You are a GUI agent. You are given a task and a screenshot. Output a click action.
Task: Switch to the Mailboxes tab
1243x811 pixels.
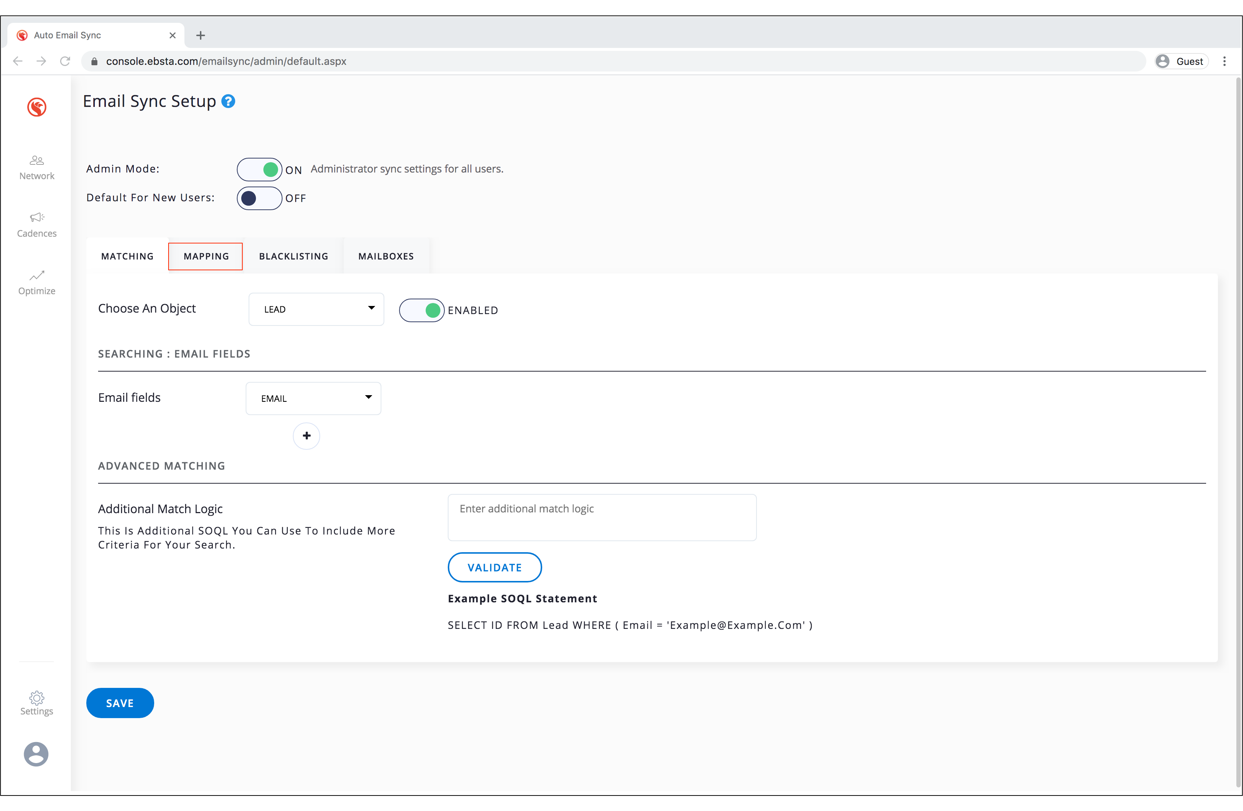tap(386, 256)
